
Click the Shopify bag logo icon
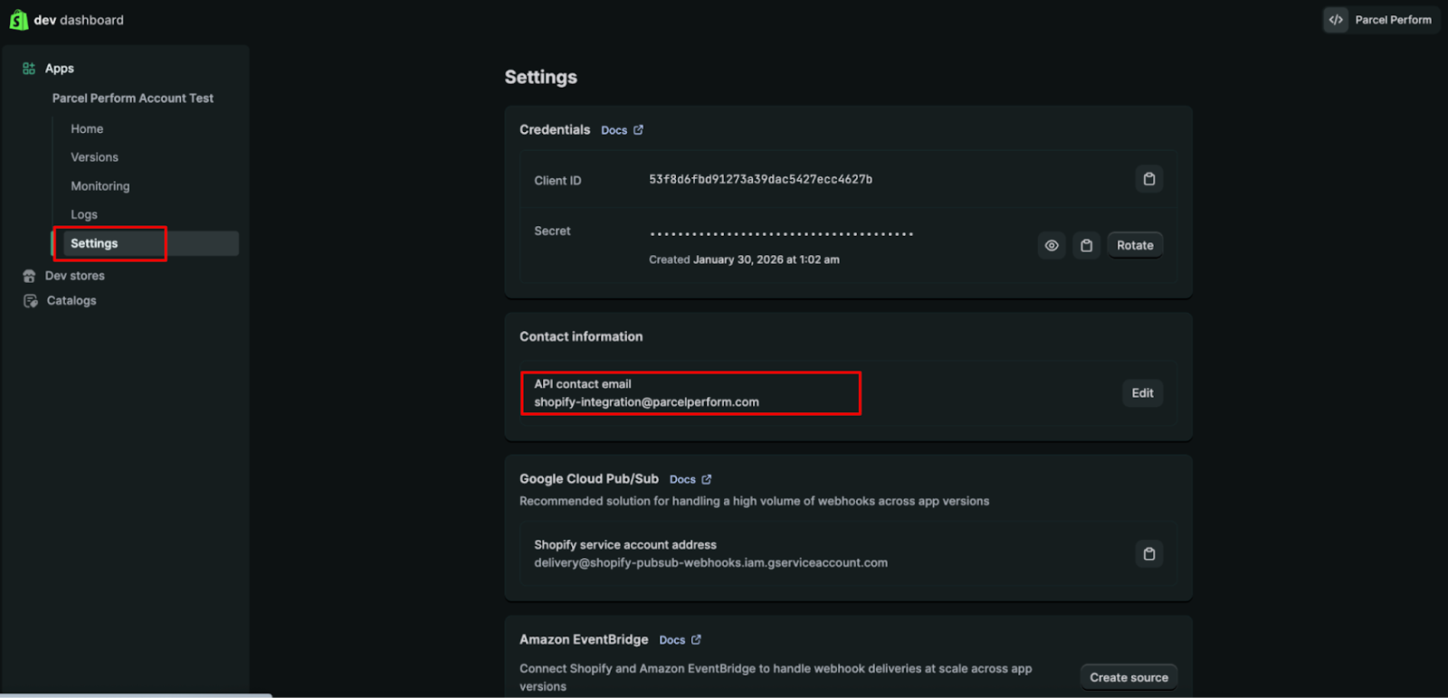coord(18,20)
